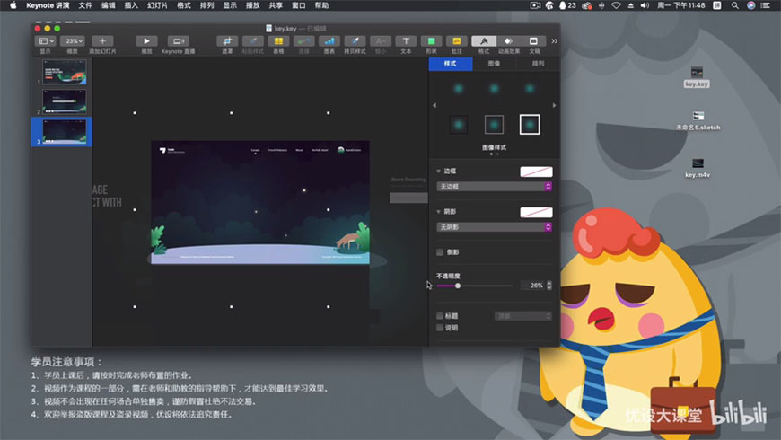Image resolution: width=781 pixels, height=440 pixels.
Task: Switch to the 图像 image tab
Action: coord(494,64)
